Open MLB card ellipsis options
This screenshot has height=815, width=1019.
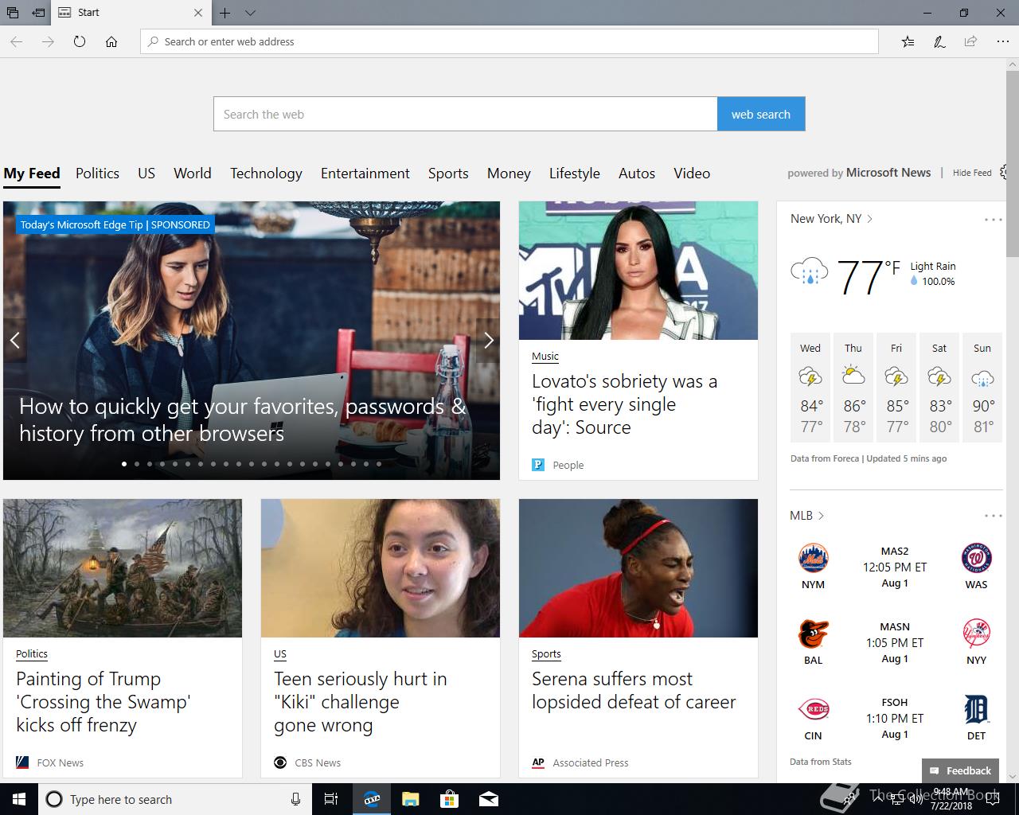pyautogui.click(x=993, y=516)
